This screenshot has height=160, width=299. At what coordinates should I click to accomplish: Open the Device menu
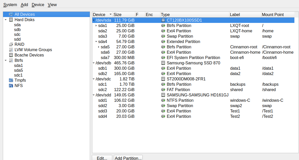38,5
